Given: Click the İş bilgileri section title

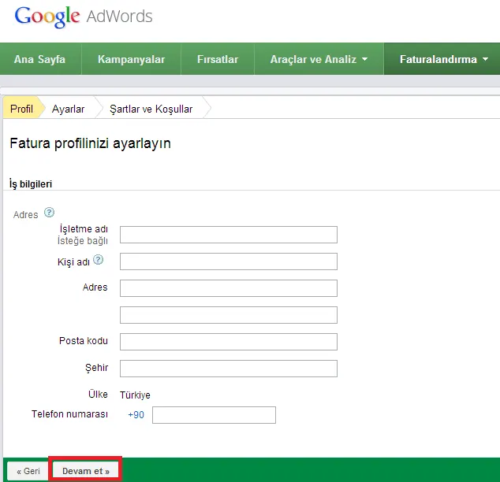Looking at the screenshot, I should coord(31,184).
